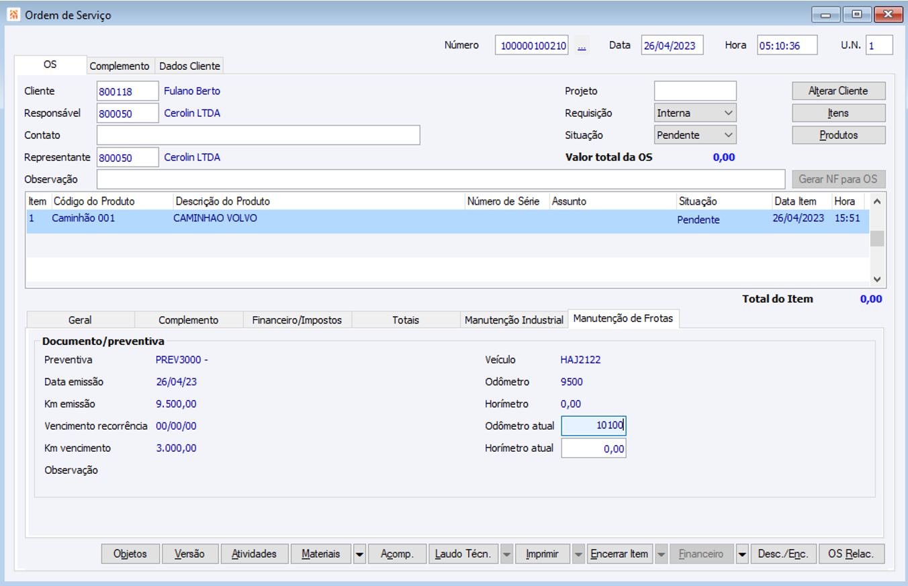Expand the arrow next to Laudo Técn.
The height and width of the screenshot is (586, 908).
click(x=506, y=554)
